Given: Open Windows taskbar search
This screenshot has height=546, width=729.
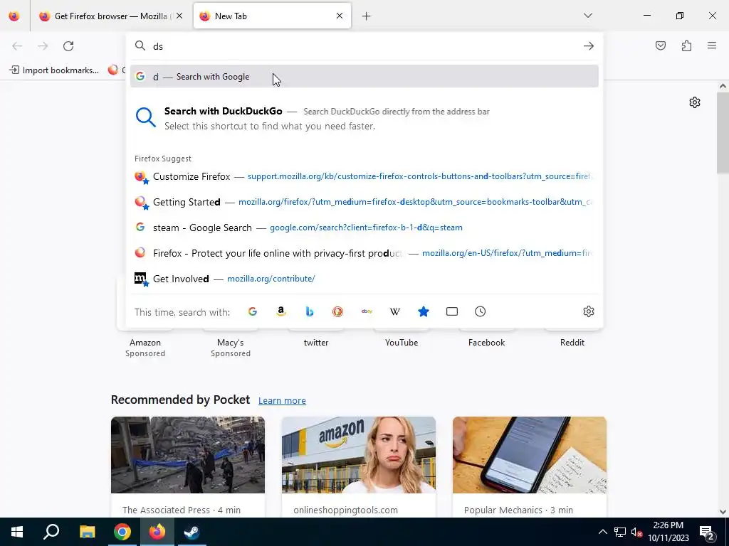Looking at the screenshot, I should (51, 532).
